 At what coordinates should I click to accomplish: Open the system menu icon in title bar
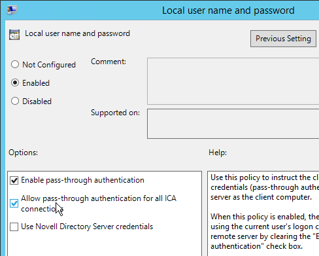tap(12, 10)
